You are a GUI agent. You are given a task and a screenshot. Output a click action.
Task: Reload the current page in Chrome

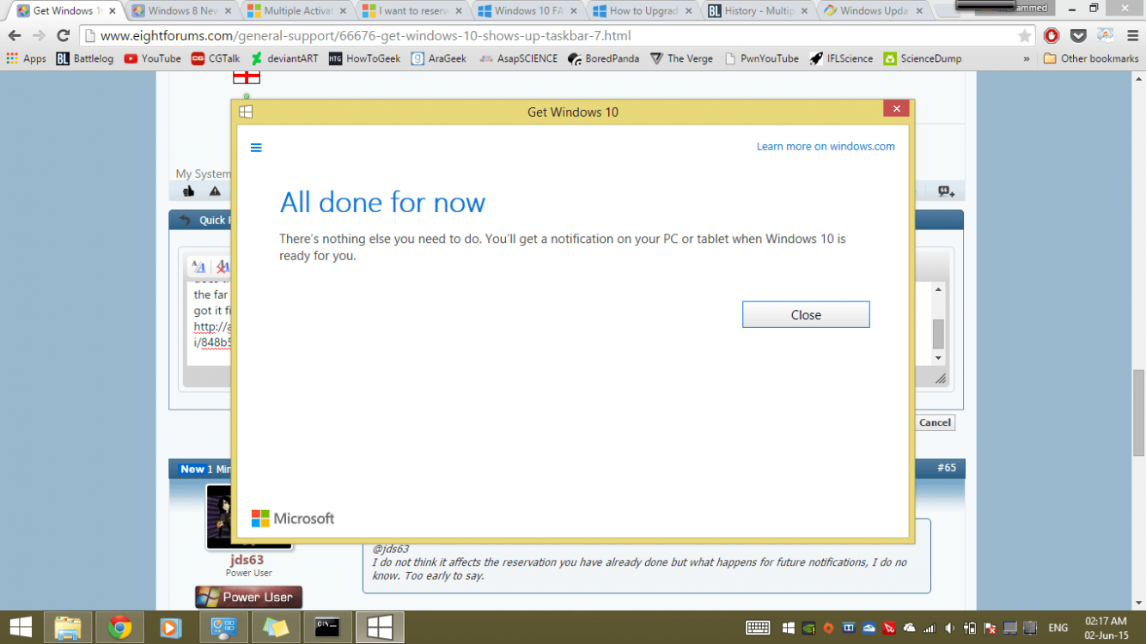point(63,36)
